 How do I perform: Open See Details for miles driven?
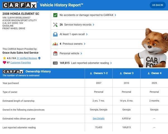(99, 118)
